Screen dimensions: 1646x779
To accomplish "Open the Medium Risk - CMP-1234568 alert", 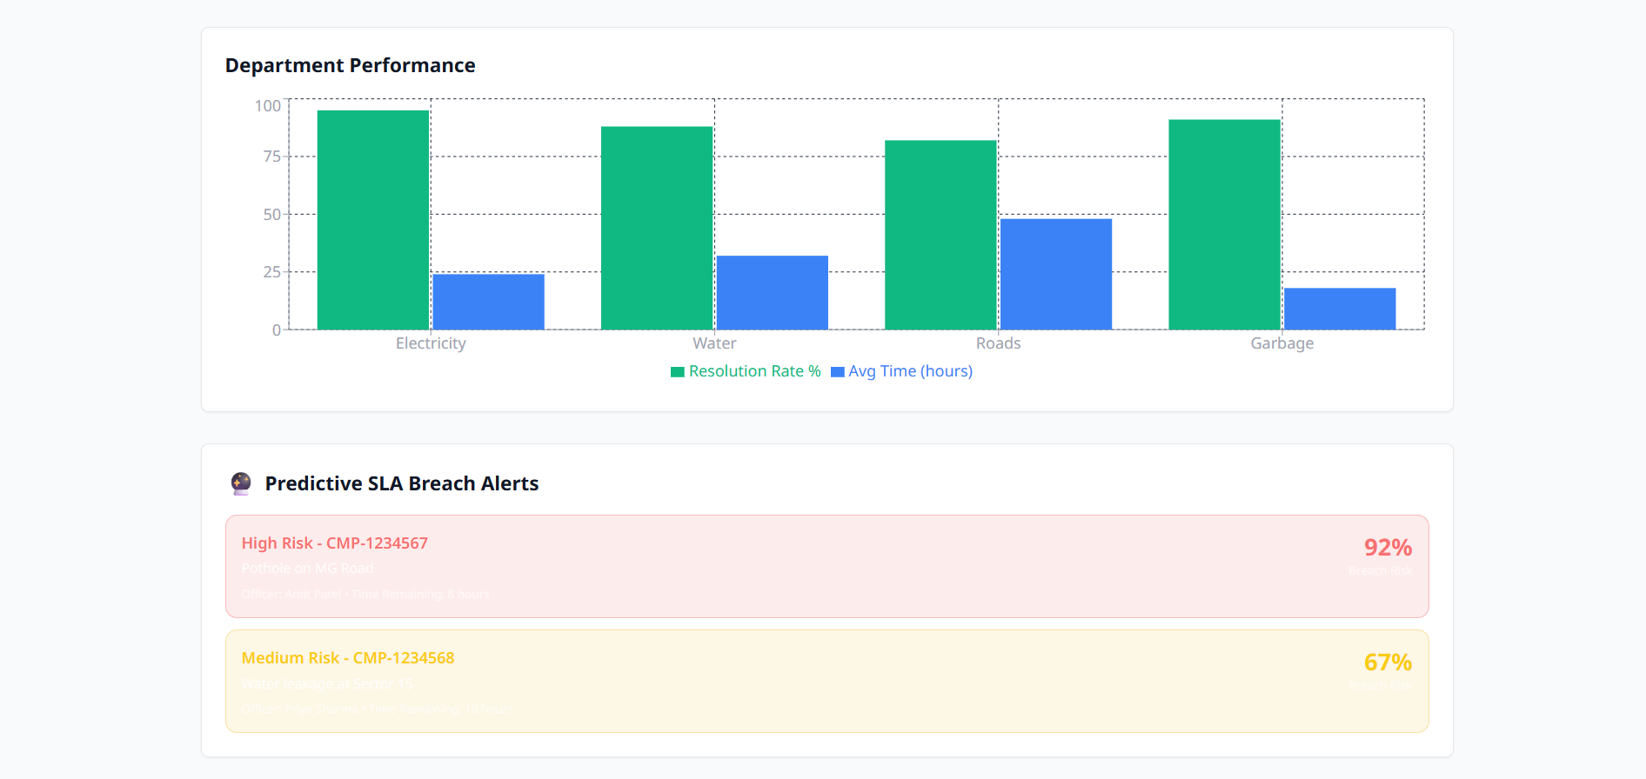I will [826, 681].
